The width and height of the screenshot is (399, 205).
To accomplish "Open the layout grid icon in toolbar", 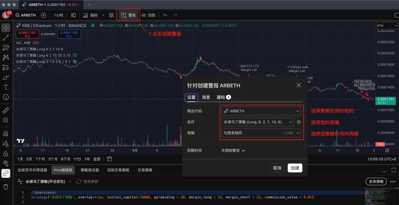I will pos(111,15).
